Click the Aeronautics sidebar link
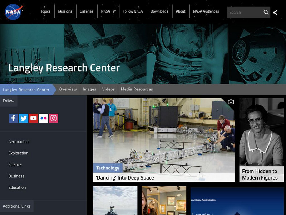 coord(19,142)
